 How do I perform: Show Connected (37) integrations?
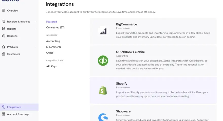55,27
